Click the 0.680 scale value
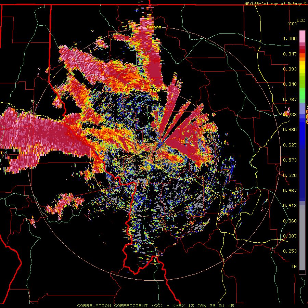 [x=290, y=130]
